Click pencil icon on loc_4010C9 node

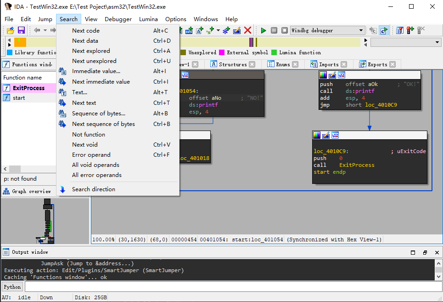pos(326,135)
